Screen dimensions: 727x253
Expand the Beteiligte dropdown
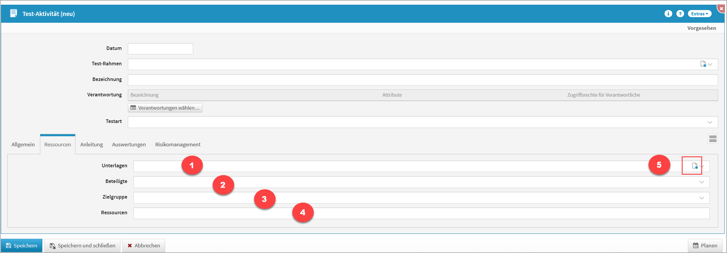pos(702,182)
